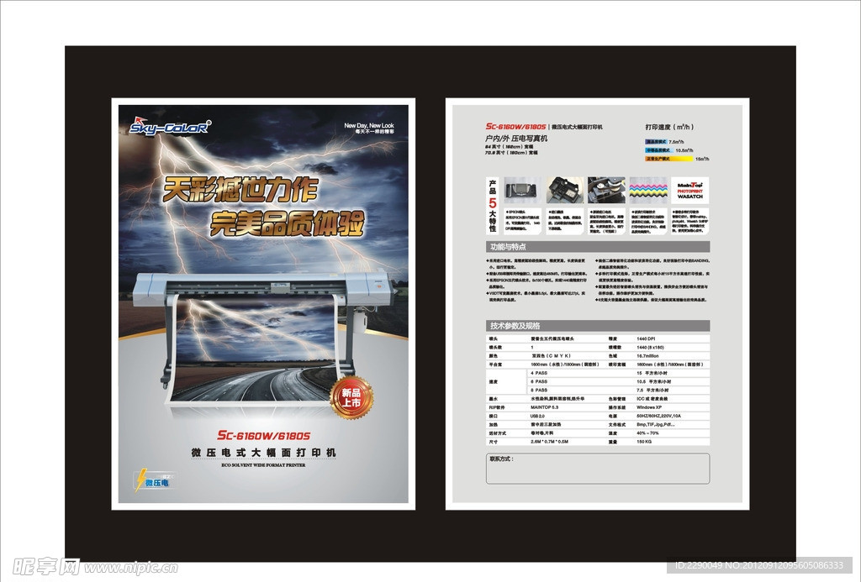Screen dimensions: 861x582
Task: Click the dark blue 7.5m²/h speed bar
Action: [658, 142]
